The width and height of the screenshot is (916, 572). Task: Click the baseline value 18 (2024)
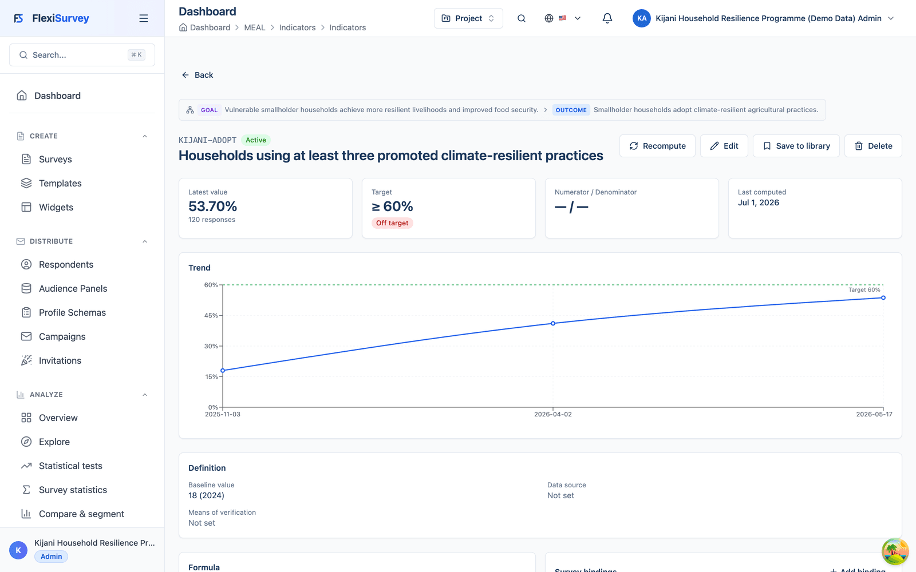206,495
